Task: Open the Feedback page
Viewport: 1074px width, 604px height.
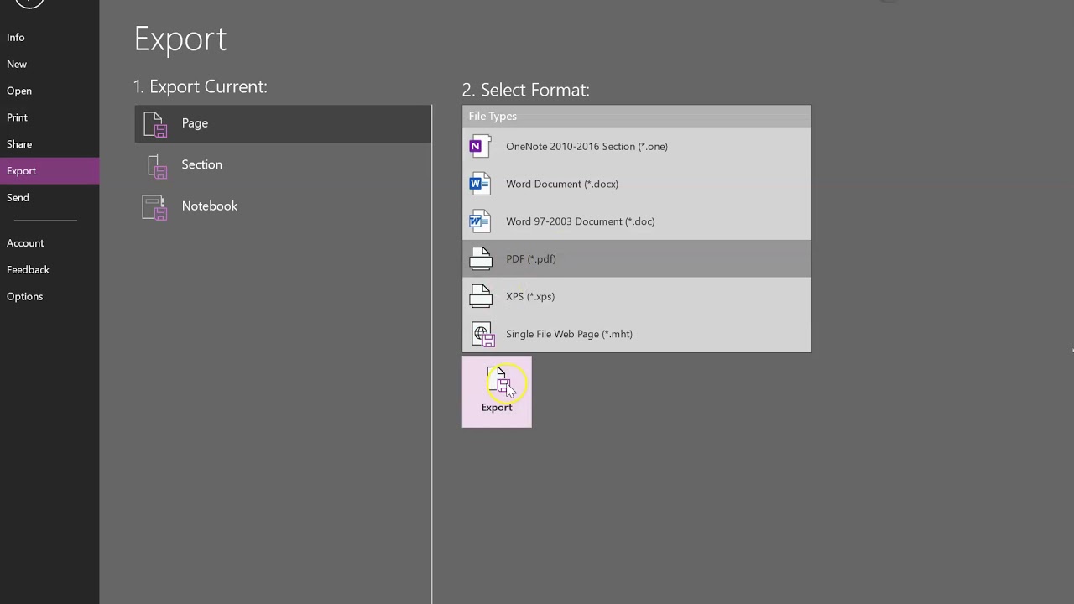Action: (50, 269)
